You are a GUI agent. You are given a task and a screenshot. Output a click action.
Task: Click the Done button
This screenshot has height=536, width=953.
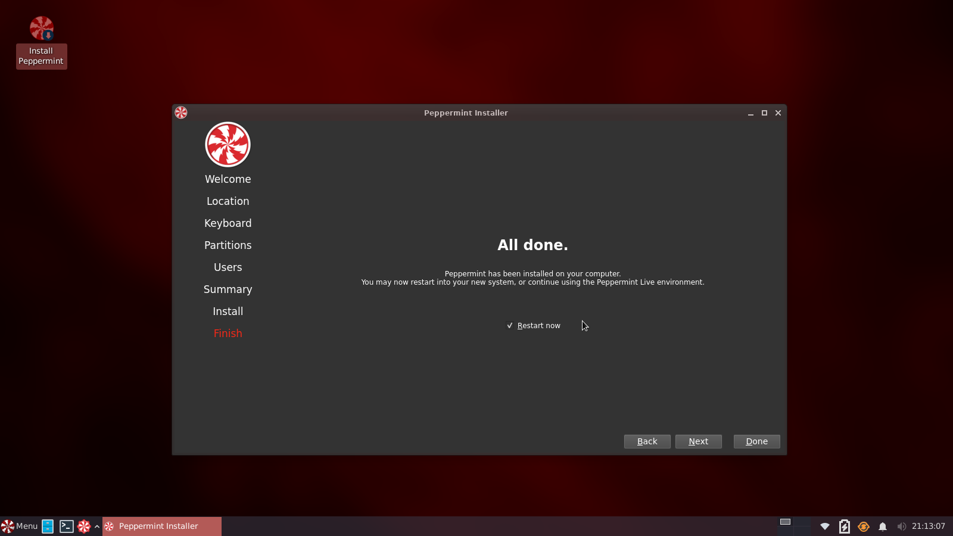756,441
